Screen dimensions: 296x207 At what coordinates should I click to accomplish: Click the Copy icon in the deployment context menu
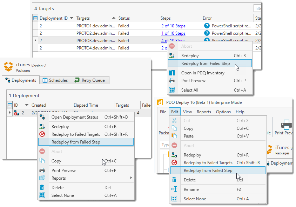point(42,161)
